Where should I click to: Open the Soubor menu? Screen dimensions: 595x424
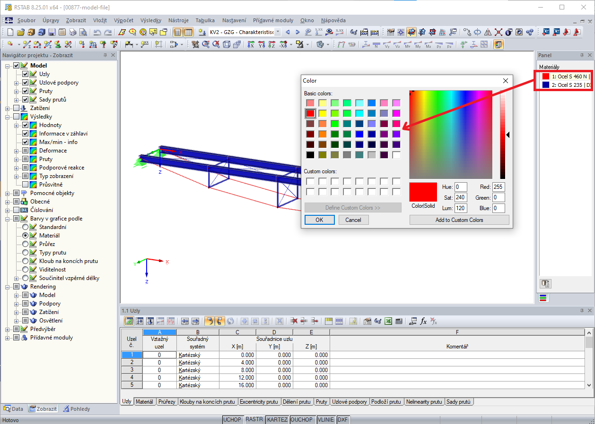tap(26, 20)
